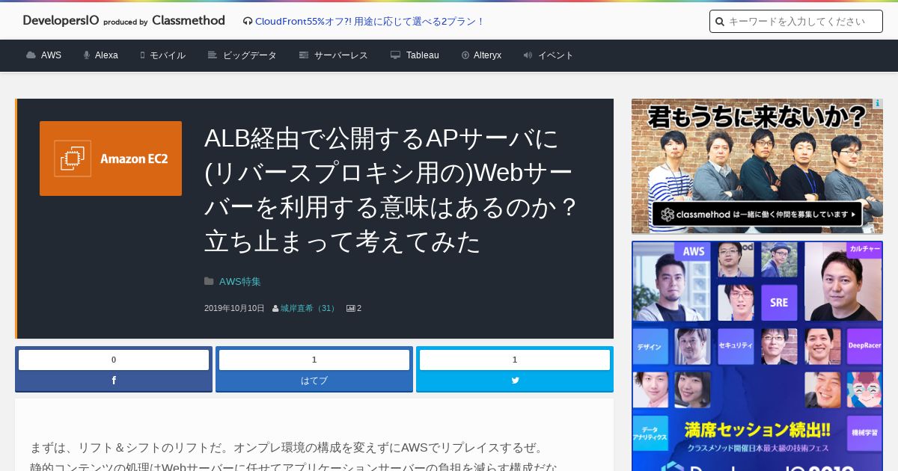
Task: Bookmark the article with はてブ
Action: click(314, 381)
